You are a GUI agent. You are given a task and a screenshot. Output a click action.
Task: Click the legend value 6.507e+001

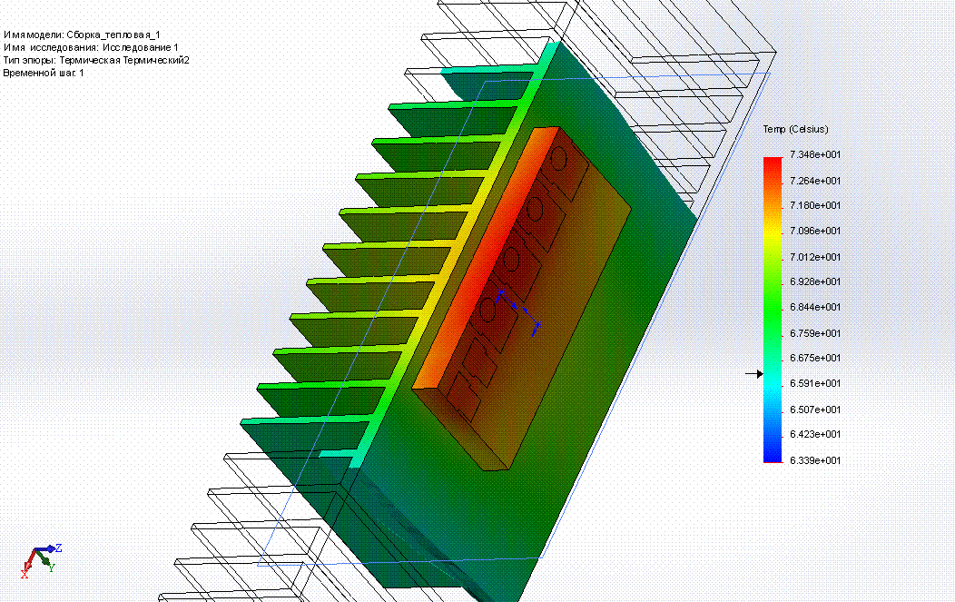[815, 410]
